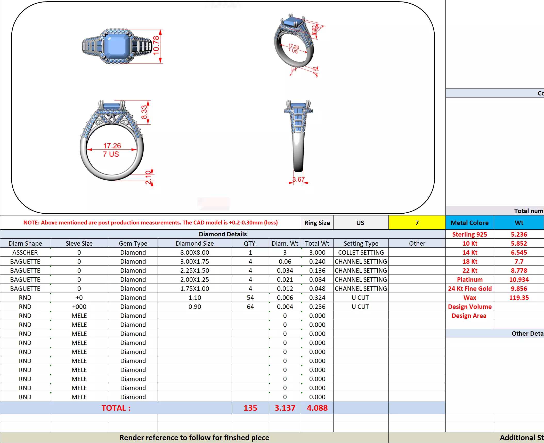Screen dimensions: 544x443
Task: Select the total weight 4.088 cell
Action: coord(317,408)
